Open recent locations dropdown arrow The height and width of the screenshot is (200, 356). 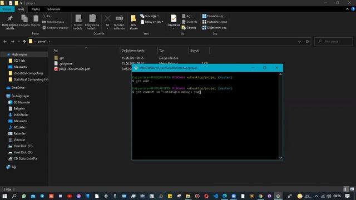pyautogui.click(x=19, y=42)
